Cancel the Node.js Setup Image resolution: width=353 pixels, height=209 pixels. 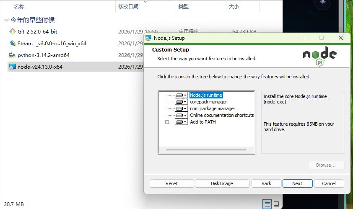pos(329,183)
